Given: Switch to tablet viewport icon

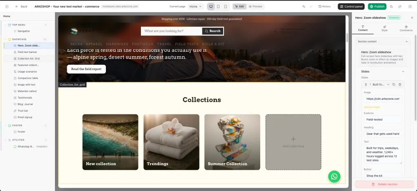Looking at the screenshot, I should click(x=218, y=7).
